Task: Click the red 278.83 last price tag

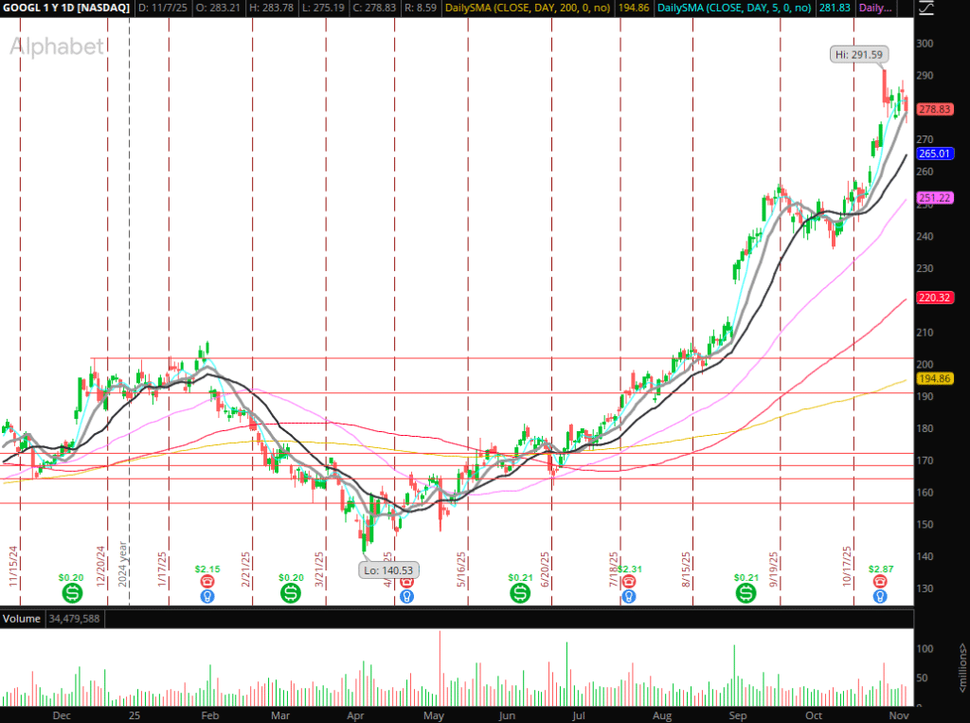Action: pos(934,110)
